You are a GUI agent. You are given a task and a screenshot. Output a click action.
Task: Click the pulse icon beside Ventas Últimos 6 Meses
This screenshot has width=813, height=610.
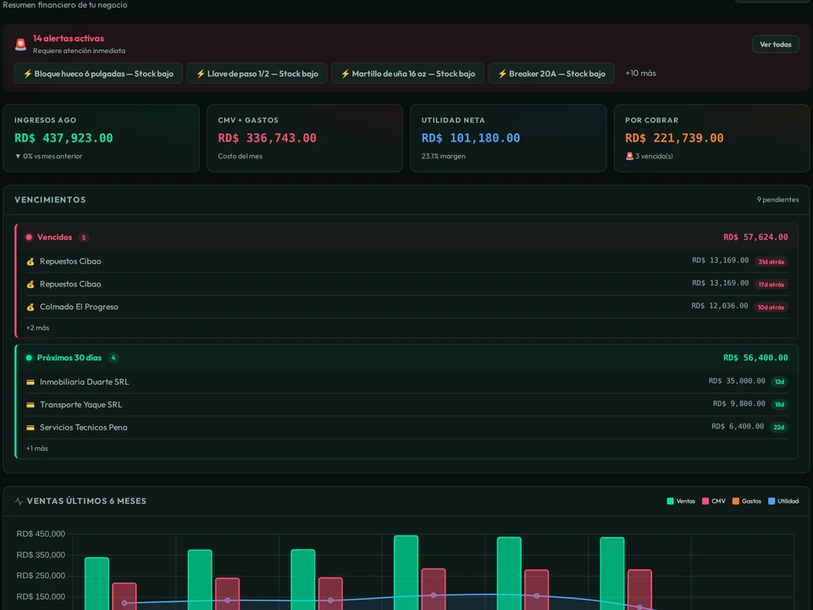coord(19,501)
